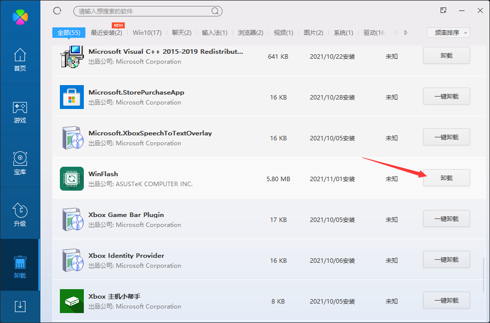Switch to the 驱动 tab
Viewport: 490px width, 323px height.
(x=374, y=33)
